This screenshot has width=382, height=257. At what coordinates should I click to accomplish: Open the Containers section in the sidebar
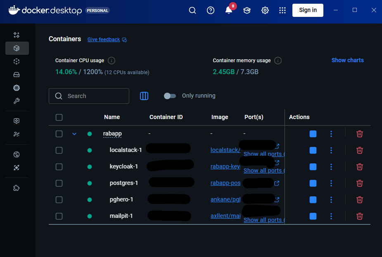click(x=17, y=48)
